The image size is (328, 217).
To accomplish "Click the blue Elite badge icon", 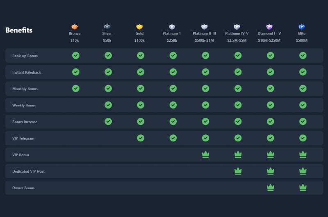I will 302,27.
